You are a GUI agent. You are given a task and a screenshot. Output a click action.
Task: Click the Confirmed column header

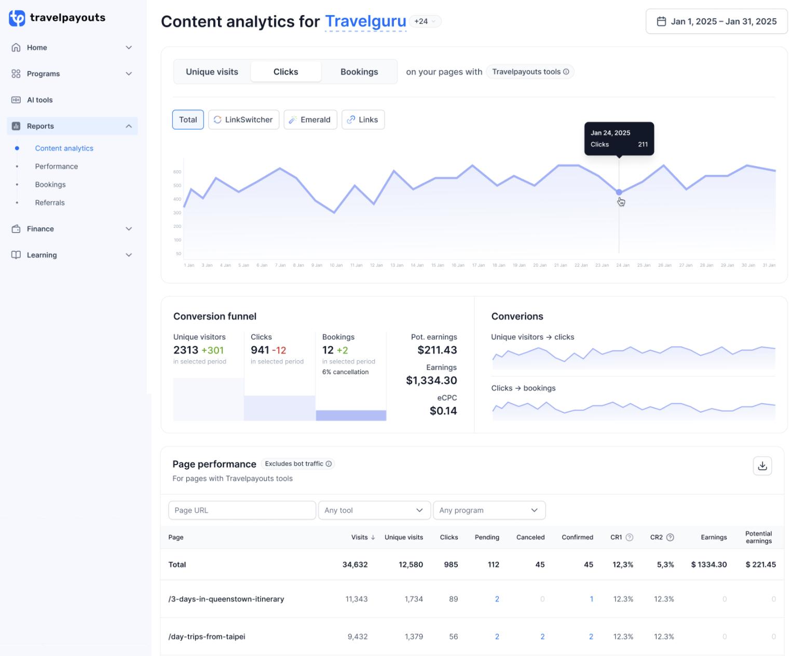click(x=577, y=537)
